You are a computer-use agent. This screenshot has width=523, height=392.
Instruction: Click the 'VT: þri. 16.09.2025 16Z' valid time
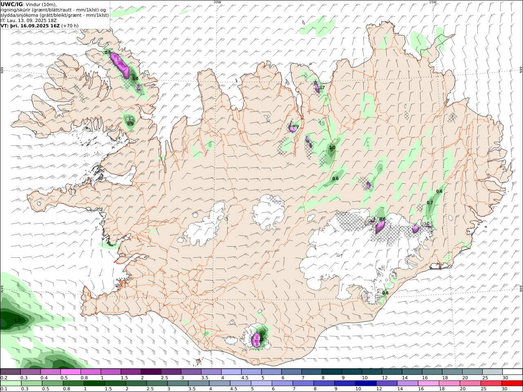click(x=30, y=25)
